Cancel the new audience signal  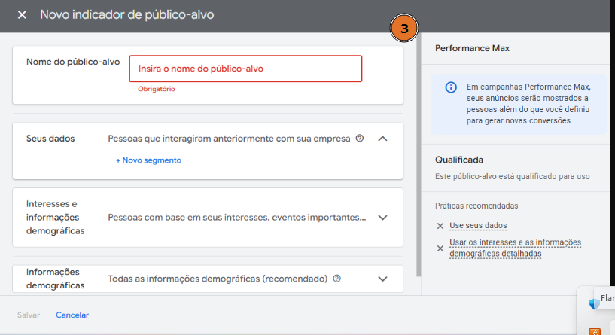coord(72,315)
